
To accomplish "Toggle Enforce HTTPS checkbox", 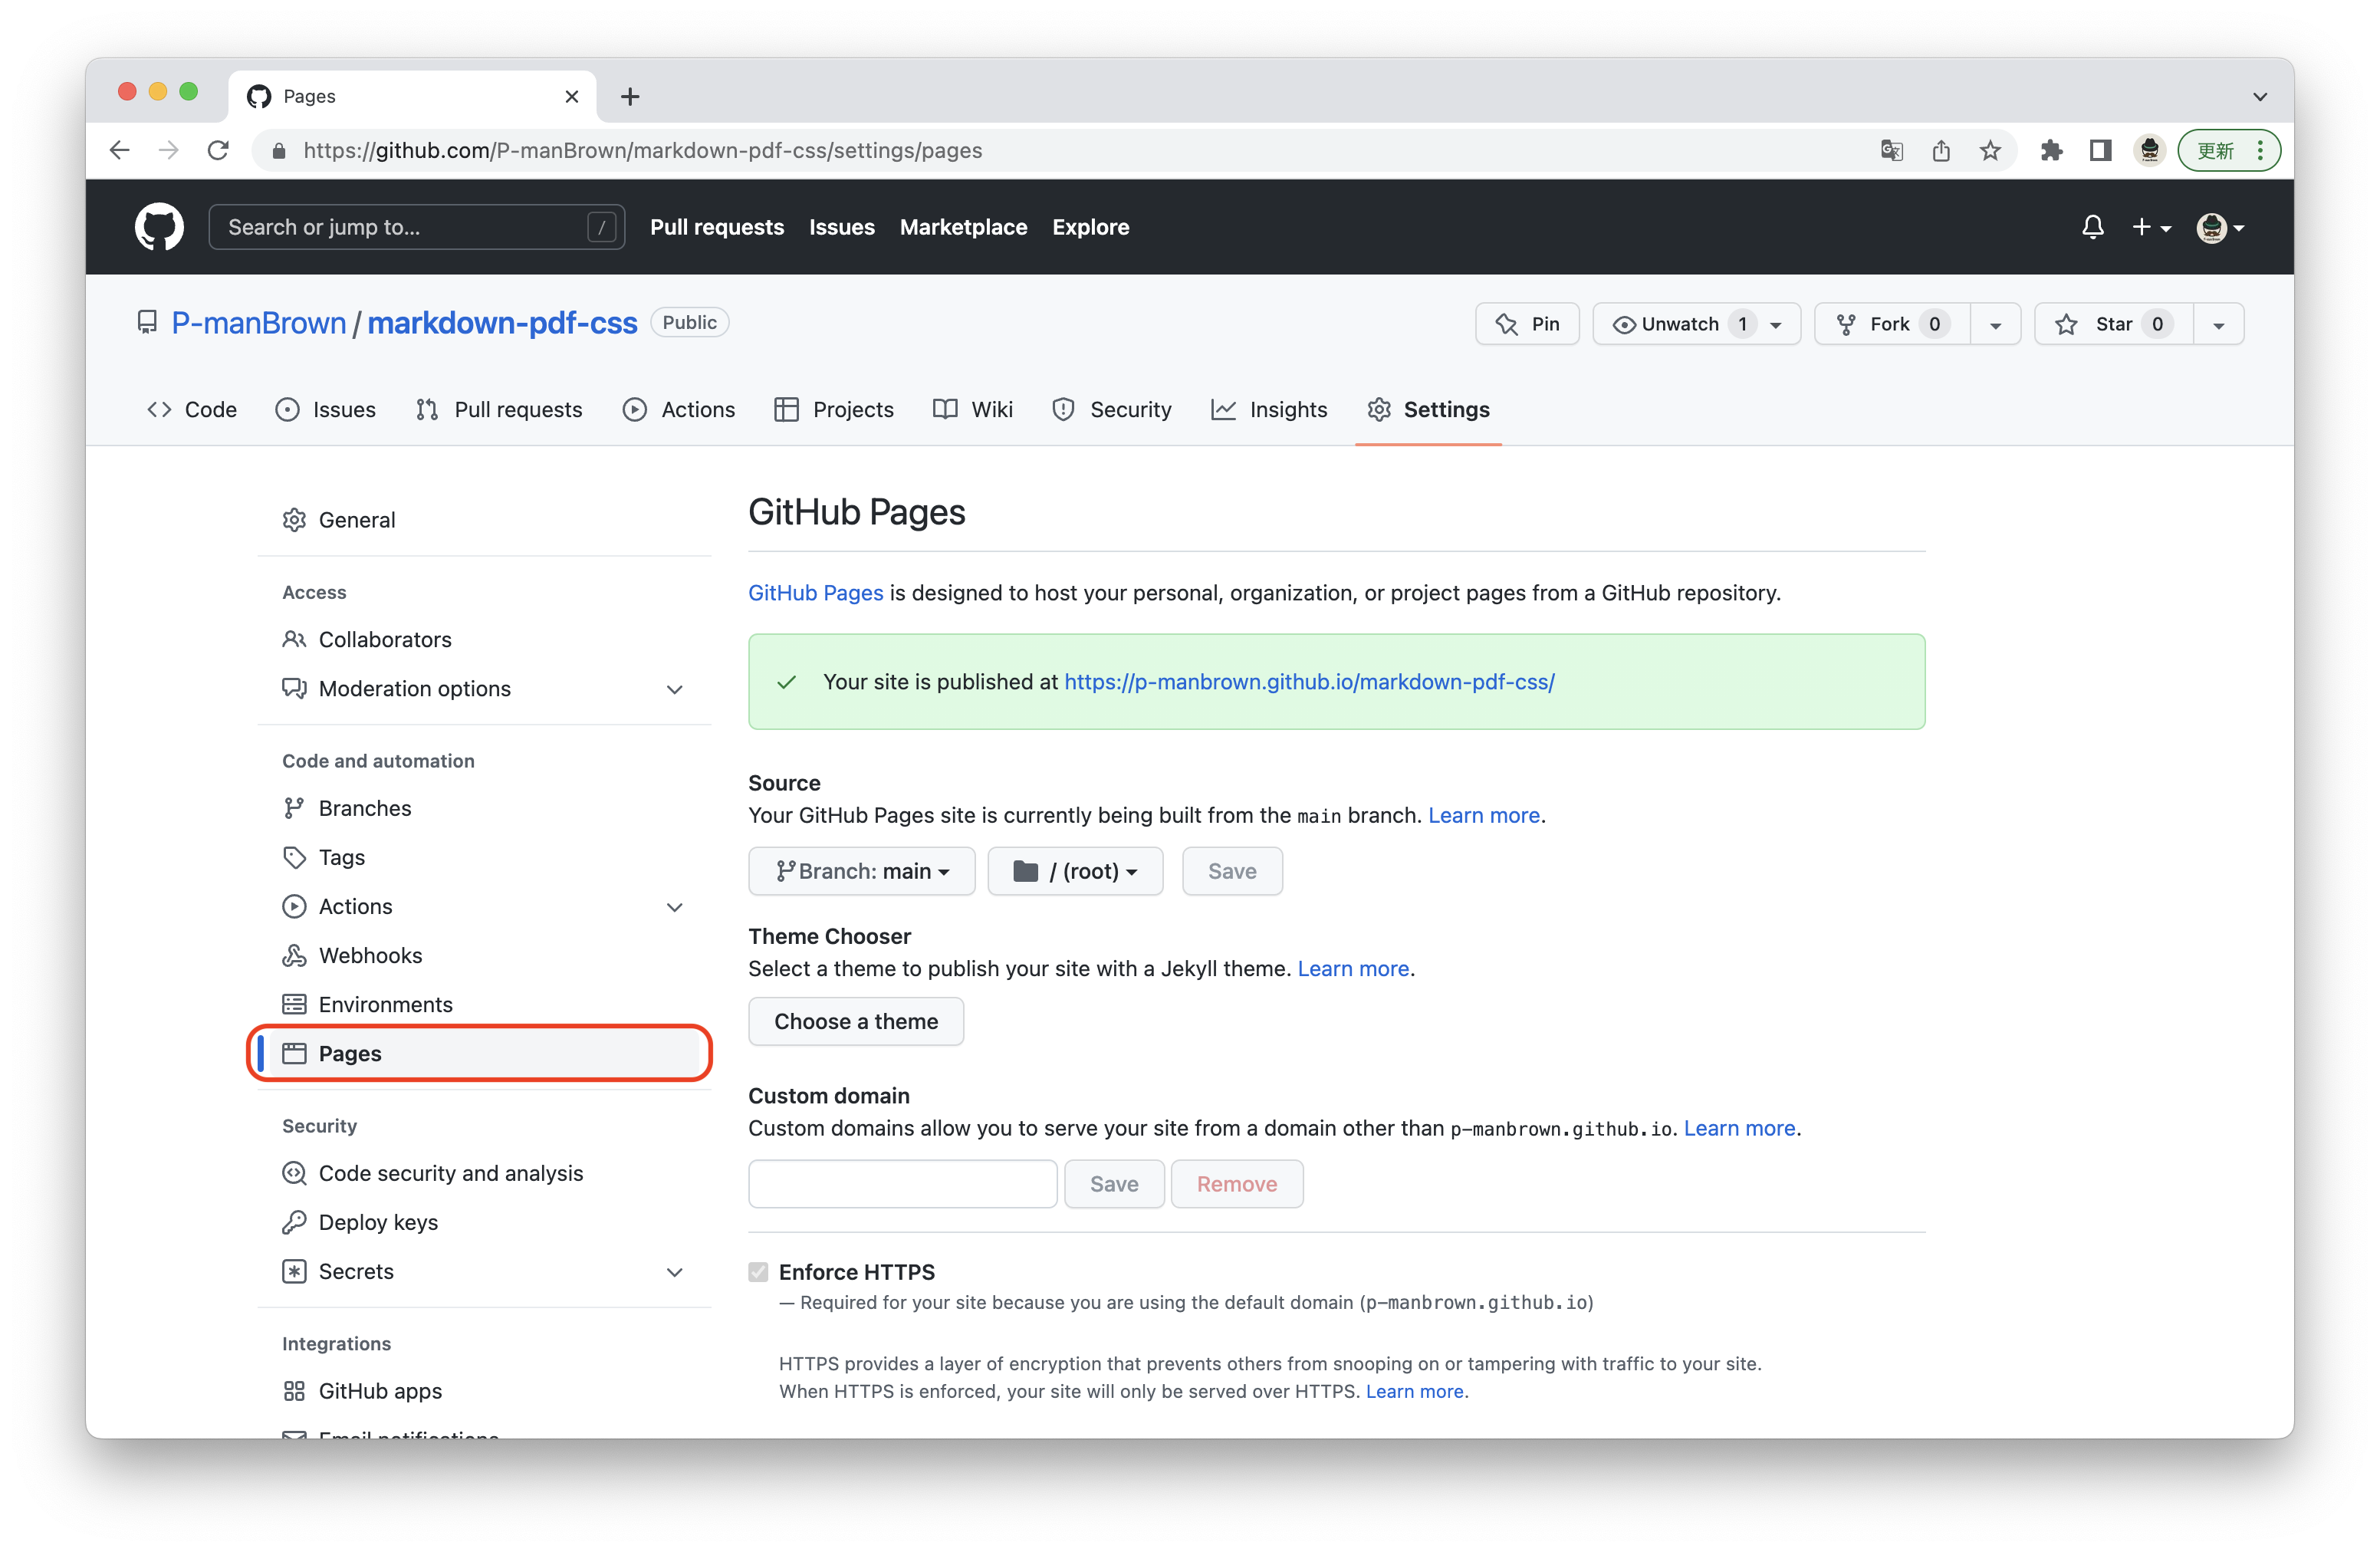I will (758, 1272).
